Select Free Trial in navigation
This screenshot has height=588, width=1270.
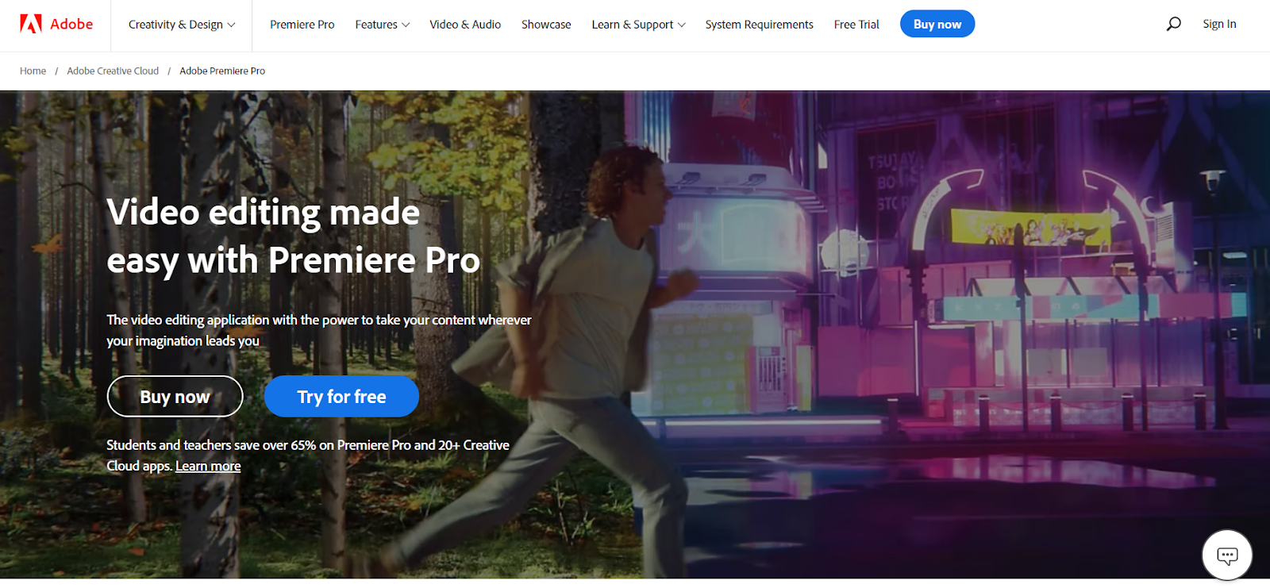[856, 25]
